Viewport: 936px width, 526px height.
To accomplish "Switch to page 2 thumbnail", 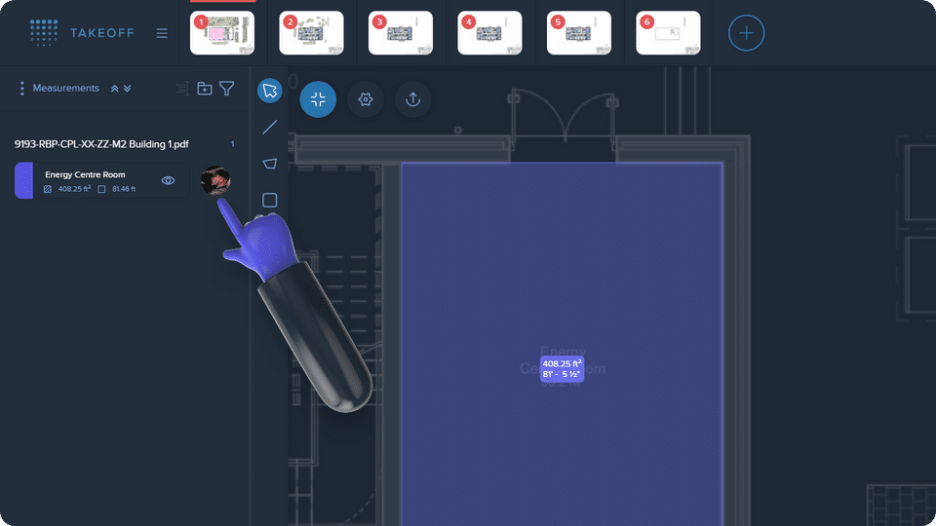I will click(311, 33).
